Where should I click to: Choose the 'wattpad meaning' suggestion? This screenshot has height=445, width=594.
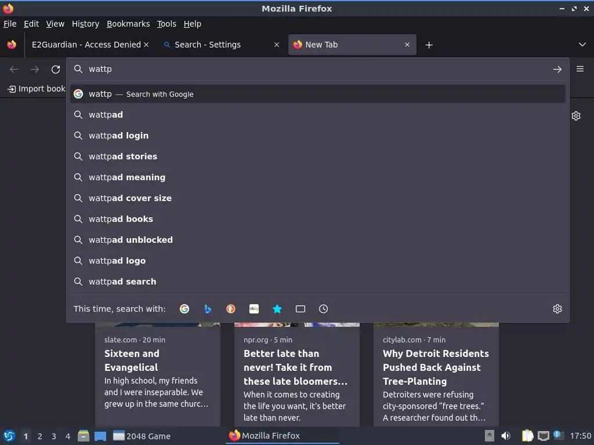318,177
